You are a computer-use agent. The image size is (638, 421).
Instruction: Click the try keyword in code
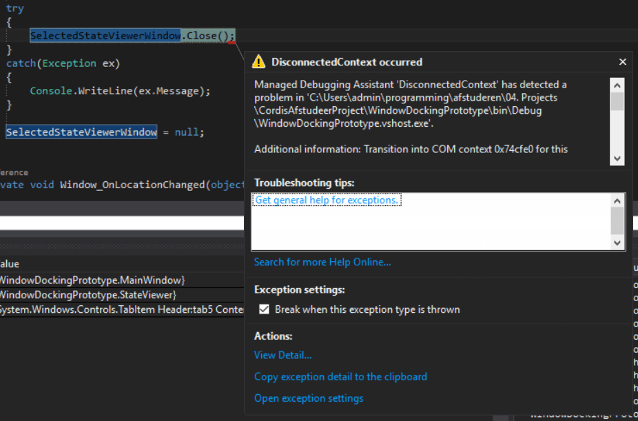pyautogui.click(x=15, y=8)
